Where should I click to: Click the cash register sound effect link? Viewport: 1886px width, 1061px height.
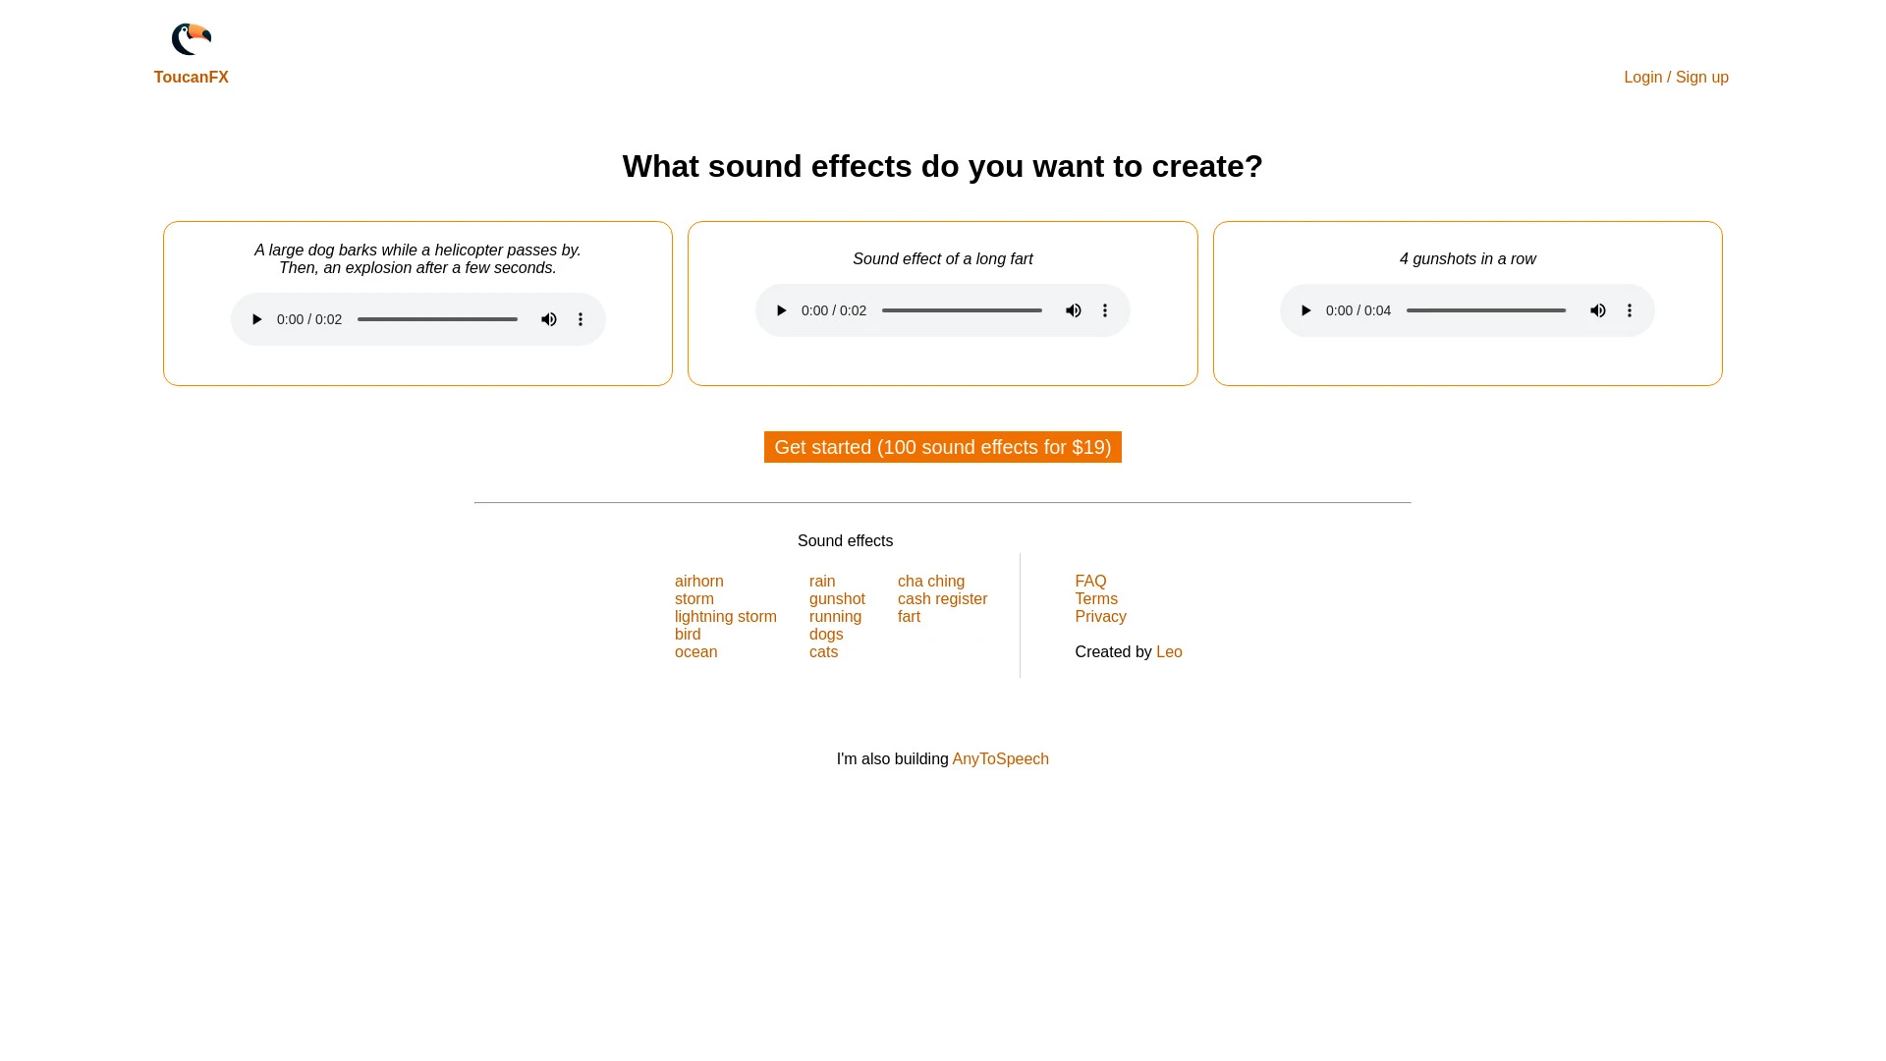click(x=942, y=598)
